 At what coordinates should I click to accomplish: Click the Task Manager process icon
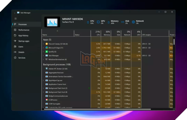(47, 55)
